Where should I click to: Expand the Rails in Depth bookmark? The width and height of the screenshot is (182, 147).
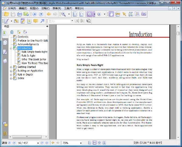click(11, 75)
